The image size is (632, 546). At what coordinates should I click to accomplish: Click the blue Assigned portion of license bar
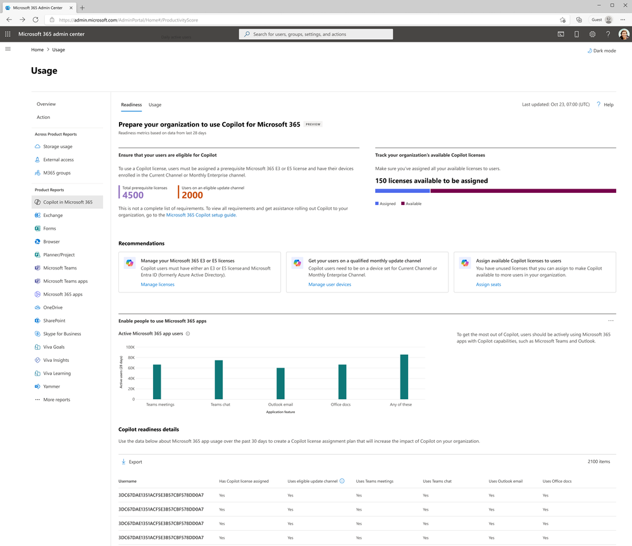[x=402, y=191]
